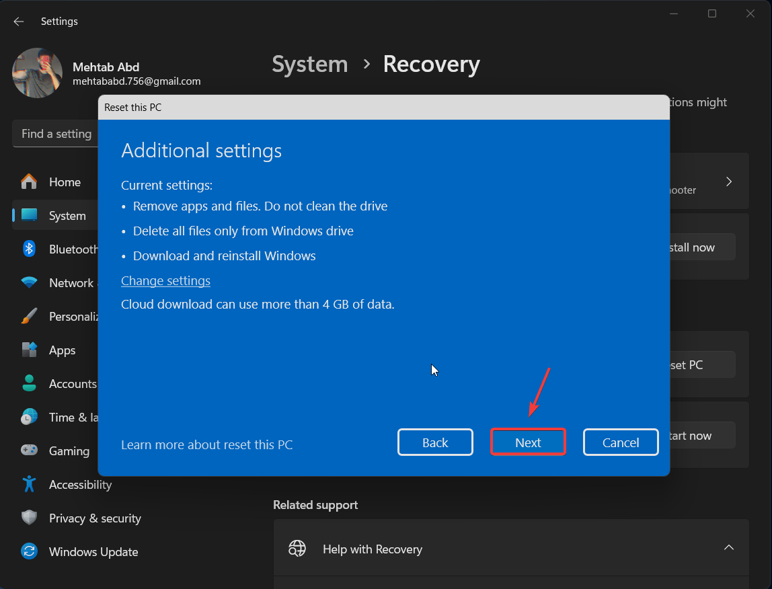This screenshot has height=589, width=772.
Task: Click the Back button in reset dialog
Action: click(x=435, y=442)
